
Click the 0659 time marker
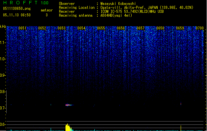click(180, 28)
